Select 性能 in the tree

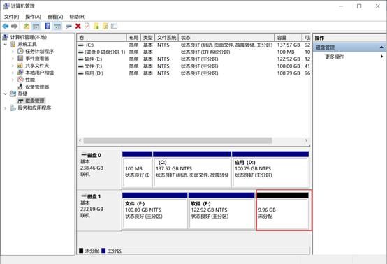point(30,80)
